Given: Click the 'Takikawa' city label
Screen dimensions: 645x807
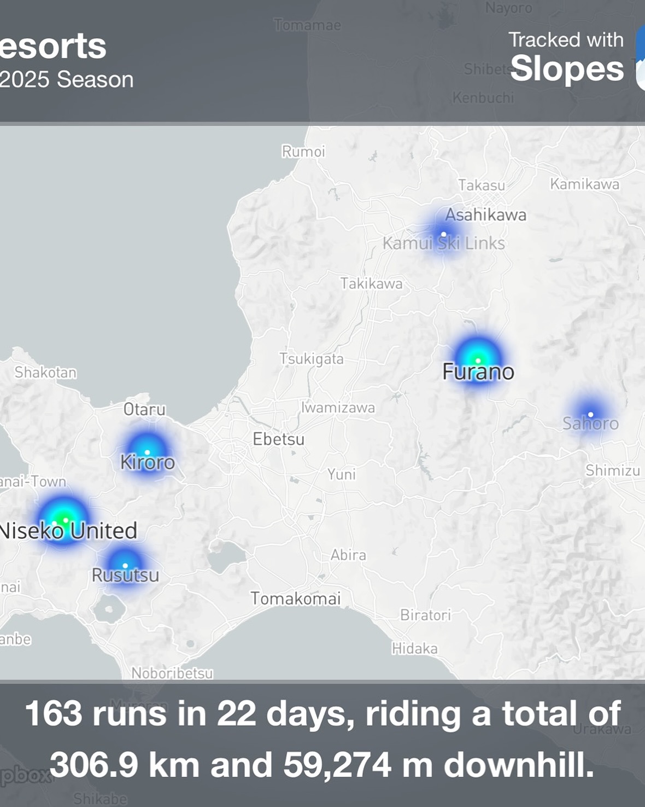Looking at the screenshot, I should (372, 283).
